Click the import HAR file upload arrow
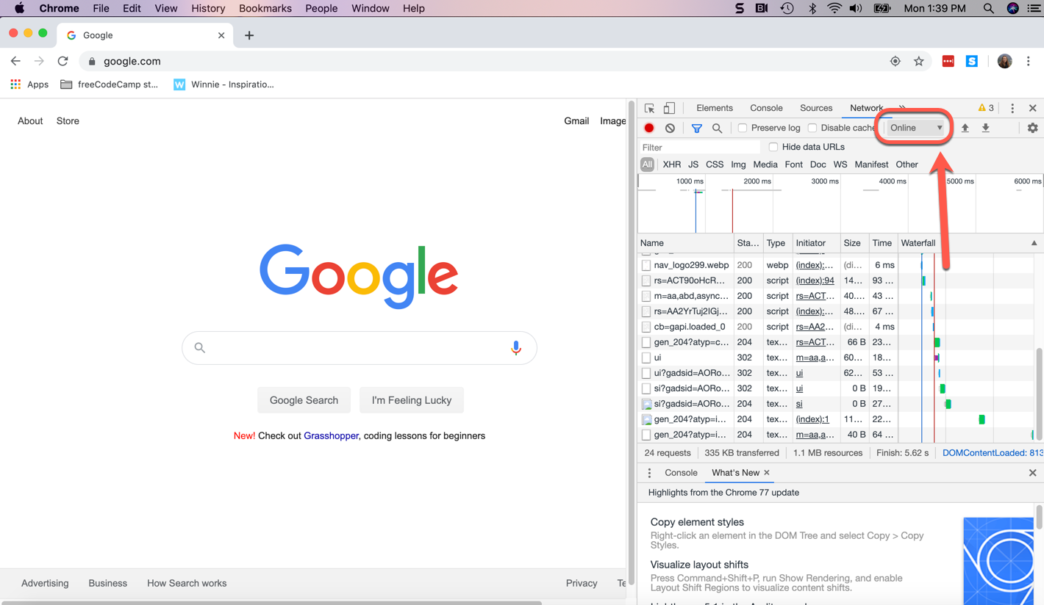 click(965, 128)
